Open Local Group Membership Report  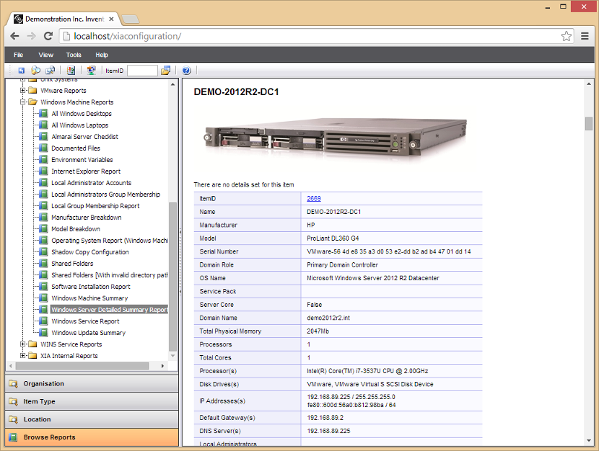95,206
